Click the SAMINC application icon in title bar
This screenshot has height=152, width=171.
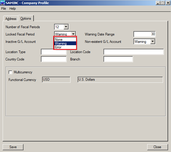3,3
